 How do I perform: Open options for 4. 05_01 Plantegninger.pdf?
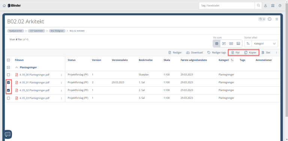[61, 83]
